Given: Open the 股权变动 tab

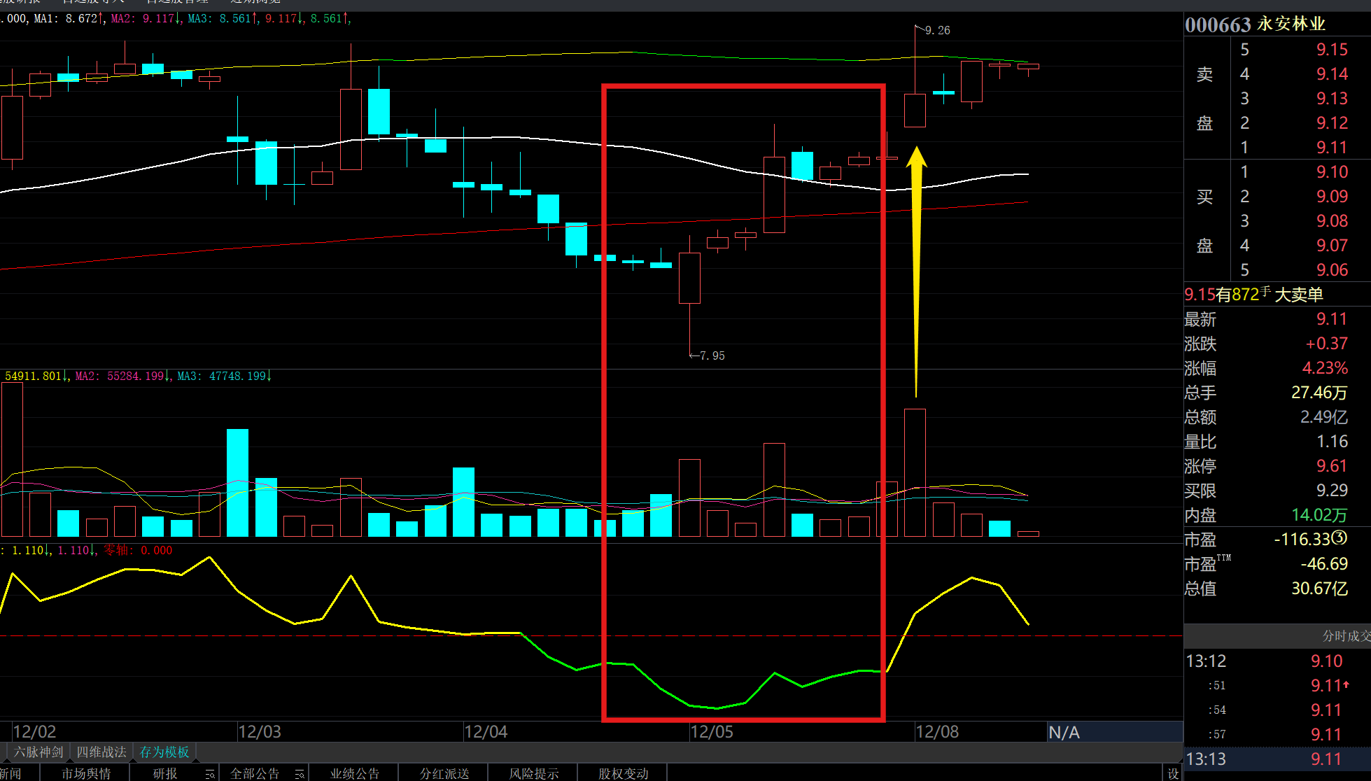Looking at the screenshot, I should coord(623,773).
